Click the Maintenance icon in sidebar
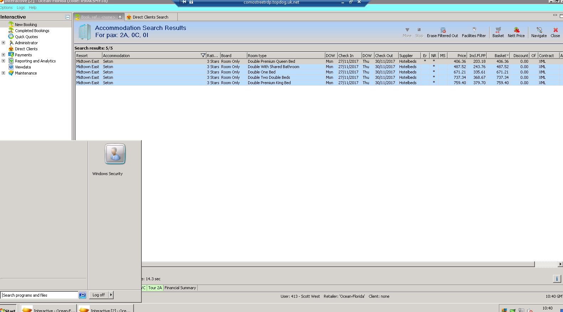 pyautogui.click(x=11, y=73)
